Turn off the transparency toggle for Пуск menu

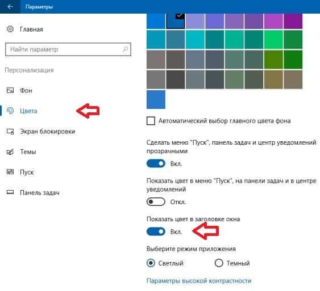coord(156,163)
